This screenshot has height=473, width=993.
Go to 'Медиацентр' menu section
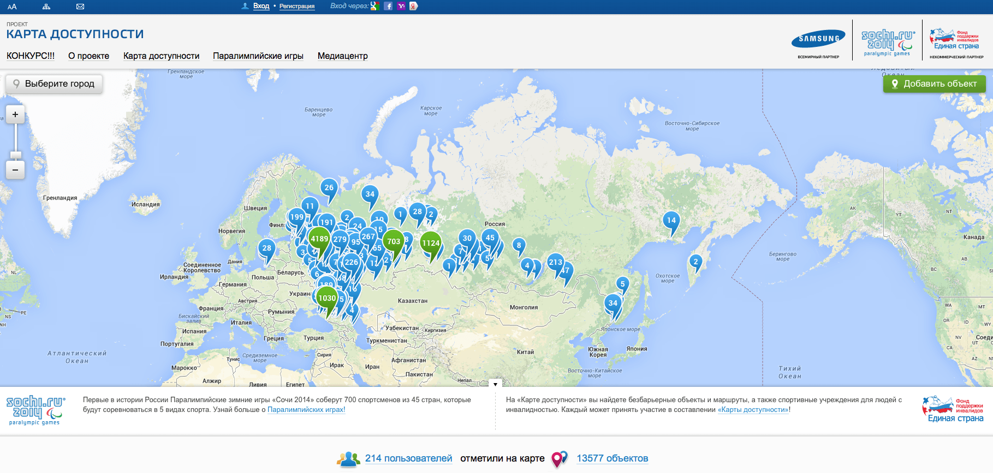click(342, 56)
